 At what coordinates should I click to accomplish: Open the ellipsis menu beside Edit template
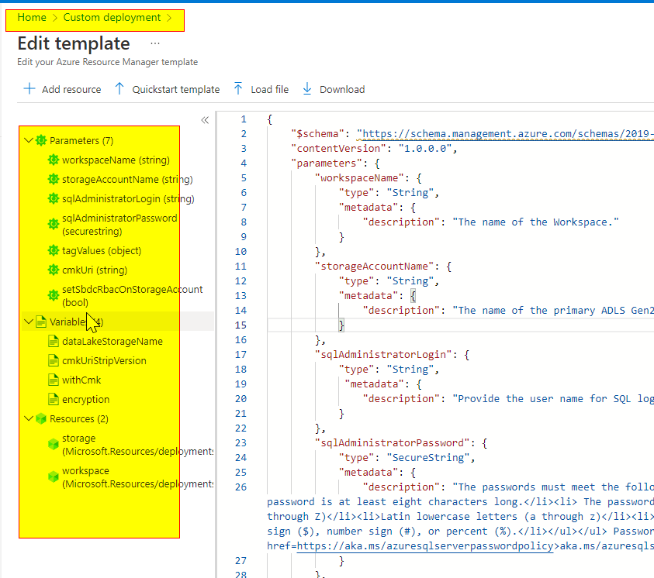pyautogui.click(x=154, y=43)
